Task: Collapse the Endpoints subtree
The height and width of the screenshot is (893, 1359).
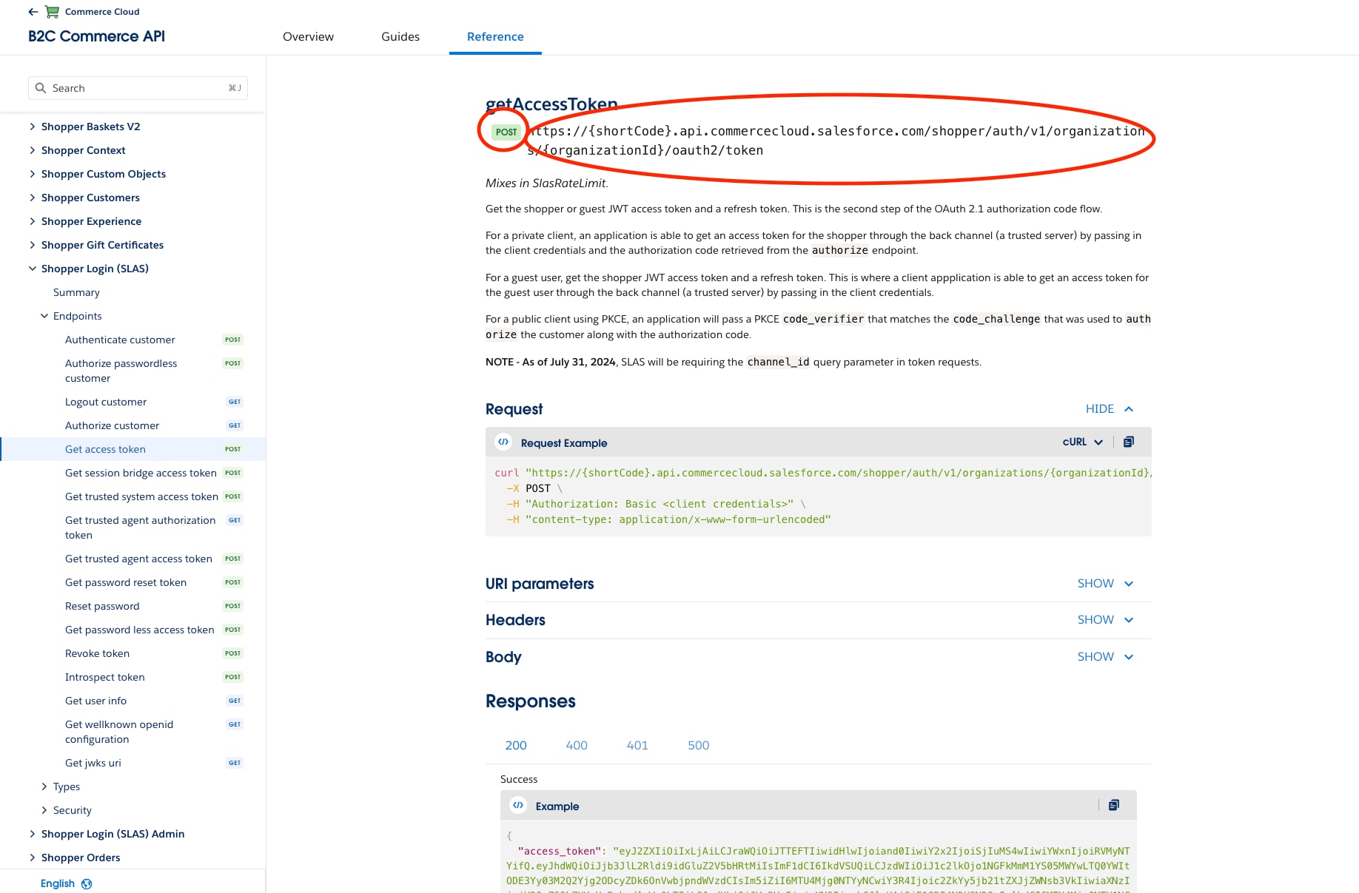Action: pyautogui.click(x=44, y=316)
